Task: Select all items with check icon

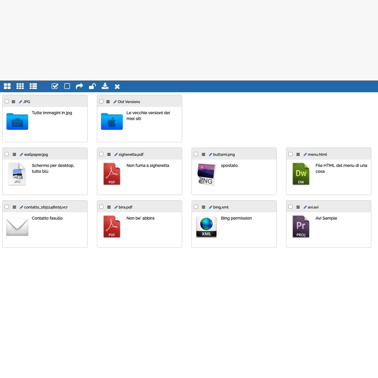Action: tap(55, 86)
